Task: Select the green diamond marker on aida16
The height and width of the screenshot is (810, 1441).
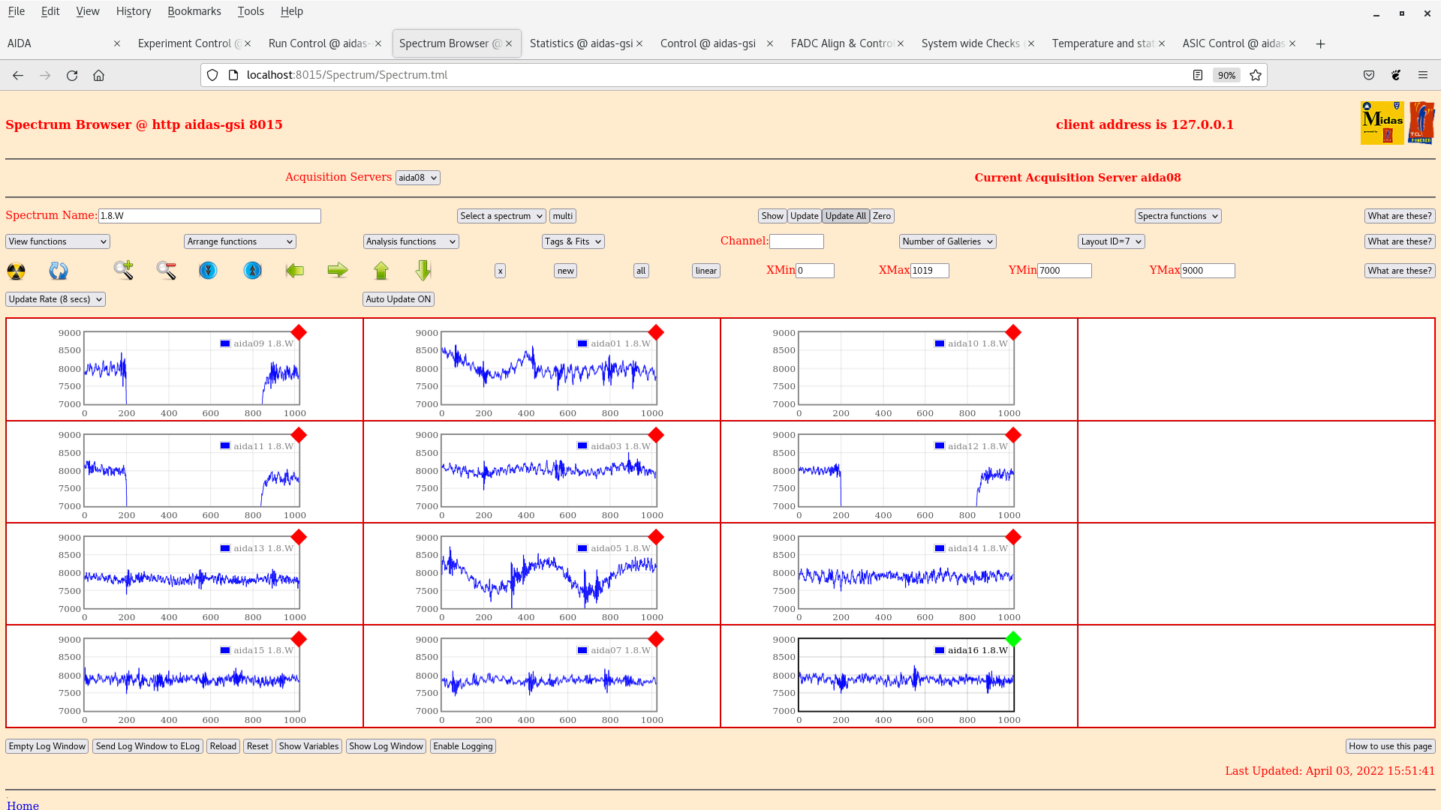Action: pyautogui.click(x=1013, y=639)
